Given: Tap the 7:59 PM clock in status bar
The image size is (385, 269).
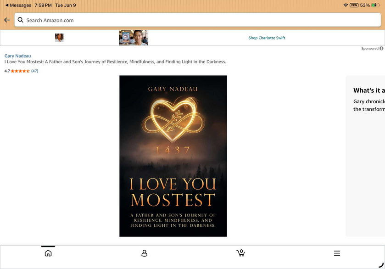Looking at the screenshot, I should pos(43,5).
